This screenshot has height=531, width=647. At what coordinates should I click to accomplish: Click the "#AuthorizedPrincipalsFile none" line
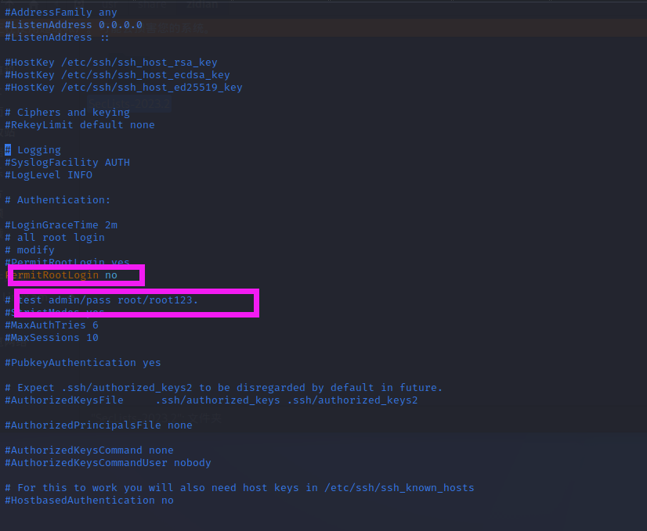click(99, 425)
